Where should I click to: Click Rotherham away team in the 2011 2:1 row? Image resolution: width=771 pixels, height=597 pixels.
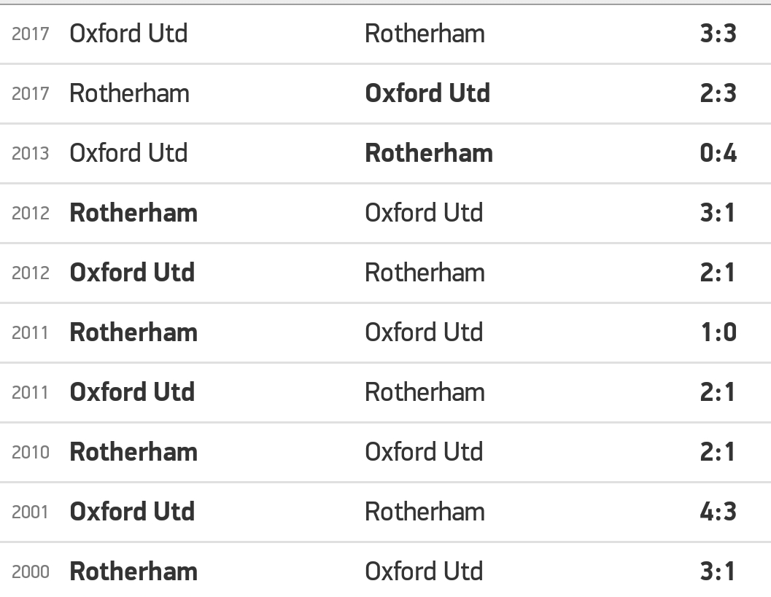[x=425, y=393]
